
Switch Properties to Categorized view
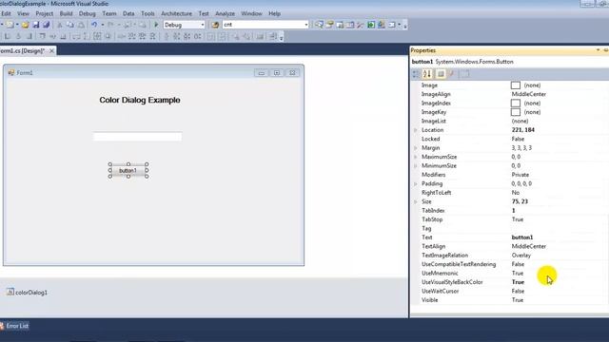(416, 74)
